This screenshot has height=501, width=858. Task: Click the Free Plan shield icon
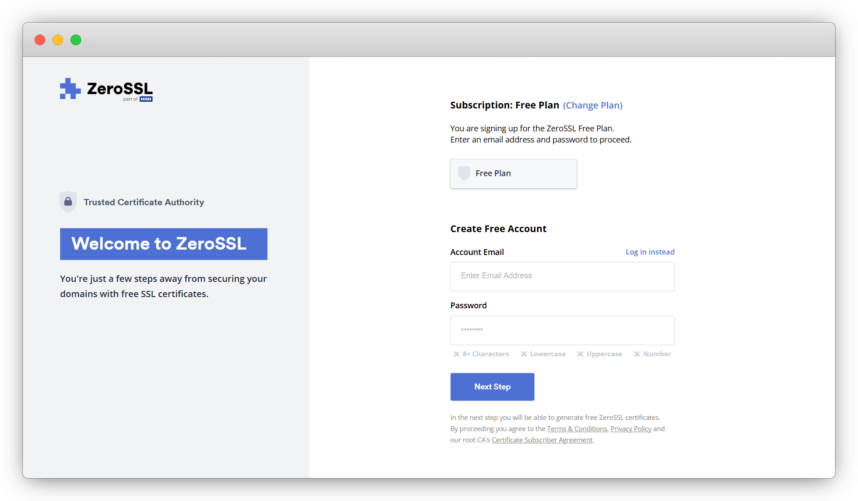464,173
